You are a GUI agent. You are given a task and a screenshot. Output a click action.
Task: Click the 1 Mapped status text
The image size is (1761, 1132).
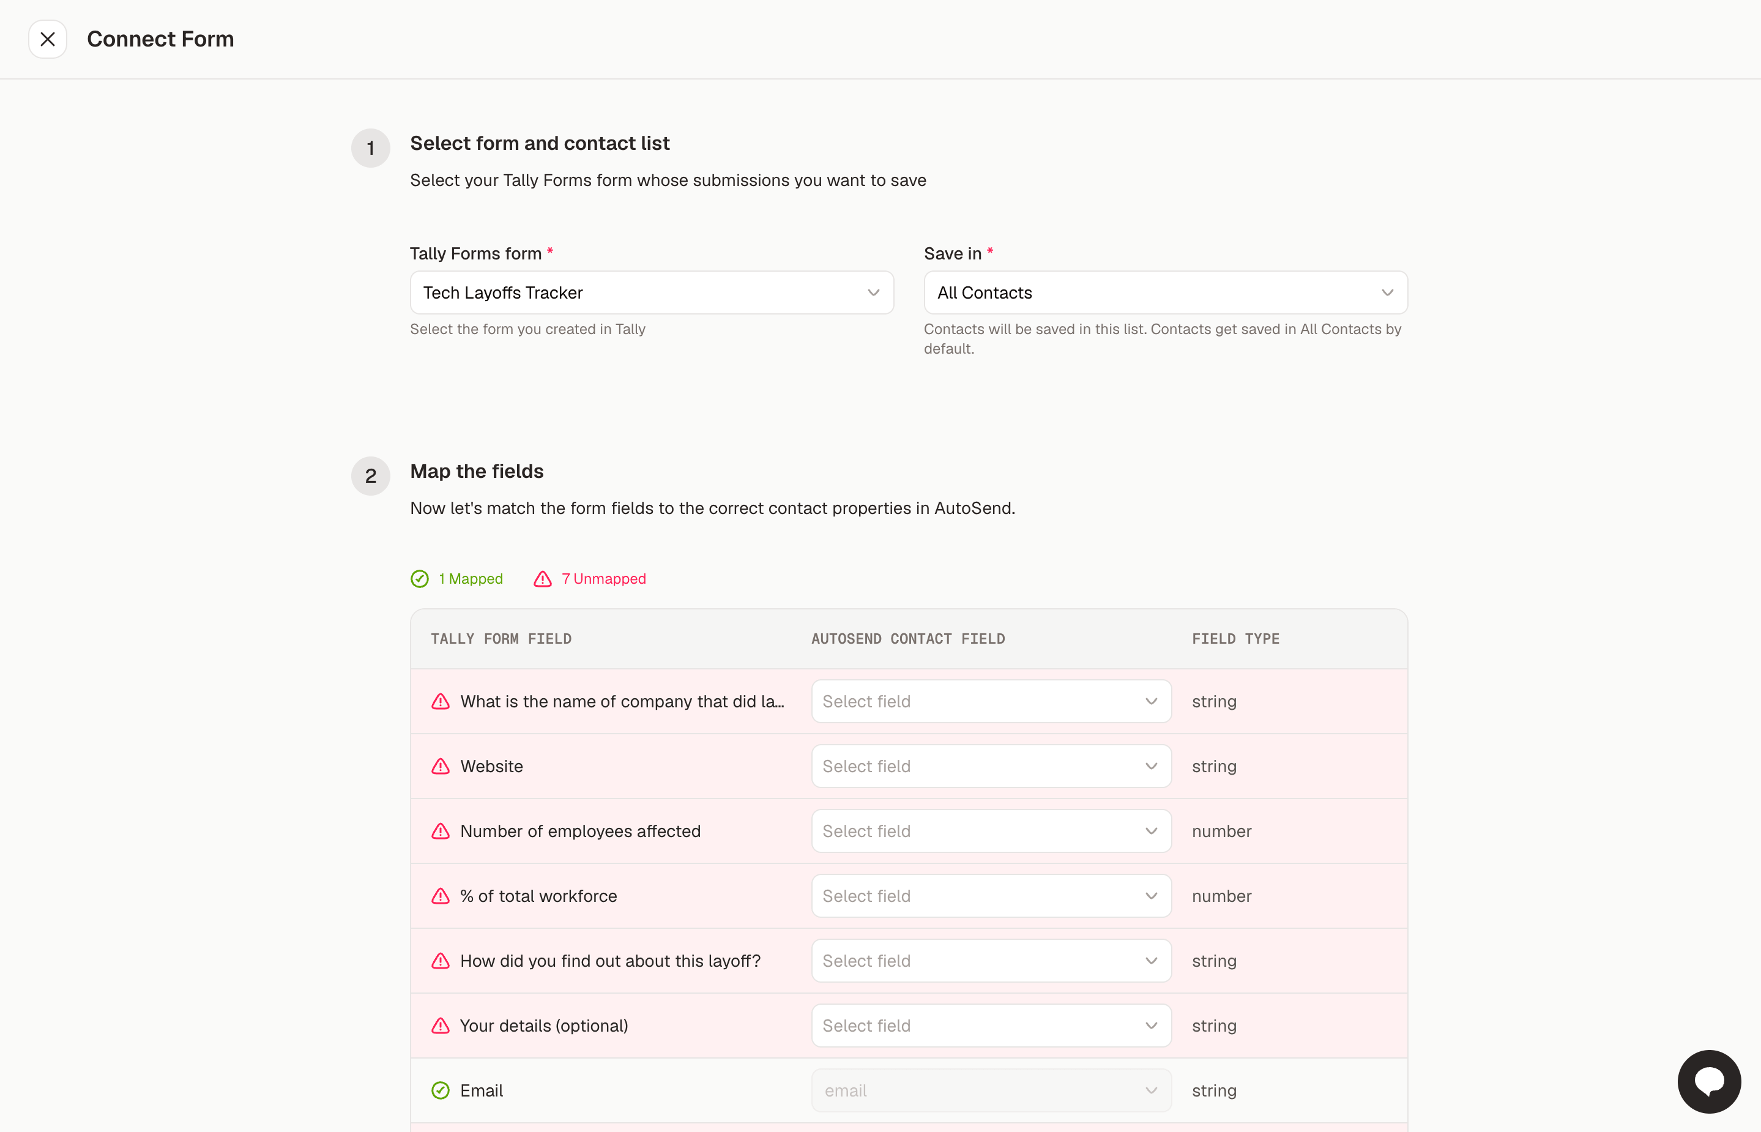pyautogui.click(x=471, y=578)
